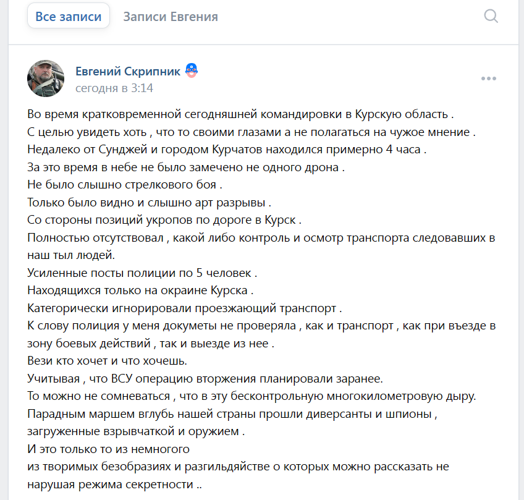Click the line about арт разрывы

coord(149,203)
